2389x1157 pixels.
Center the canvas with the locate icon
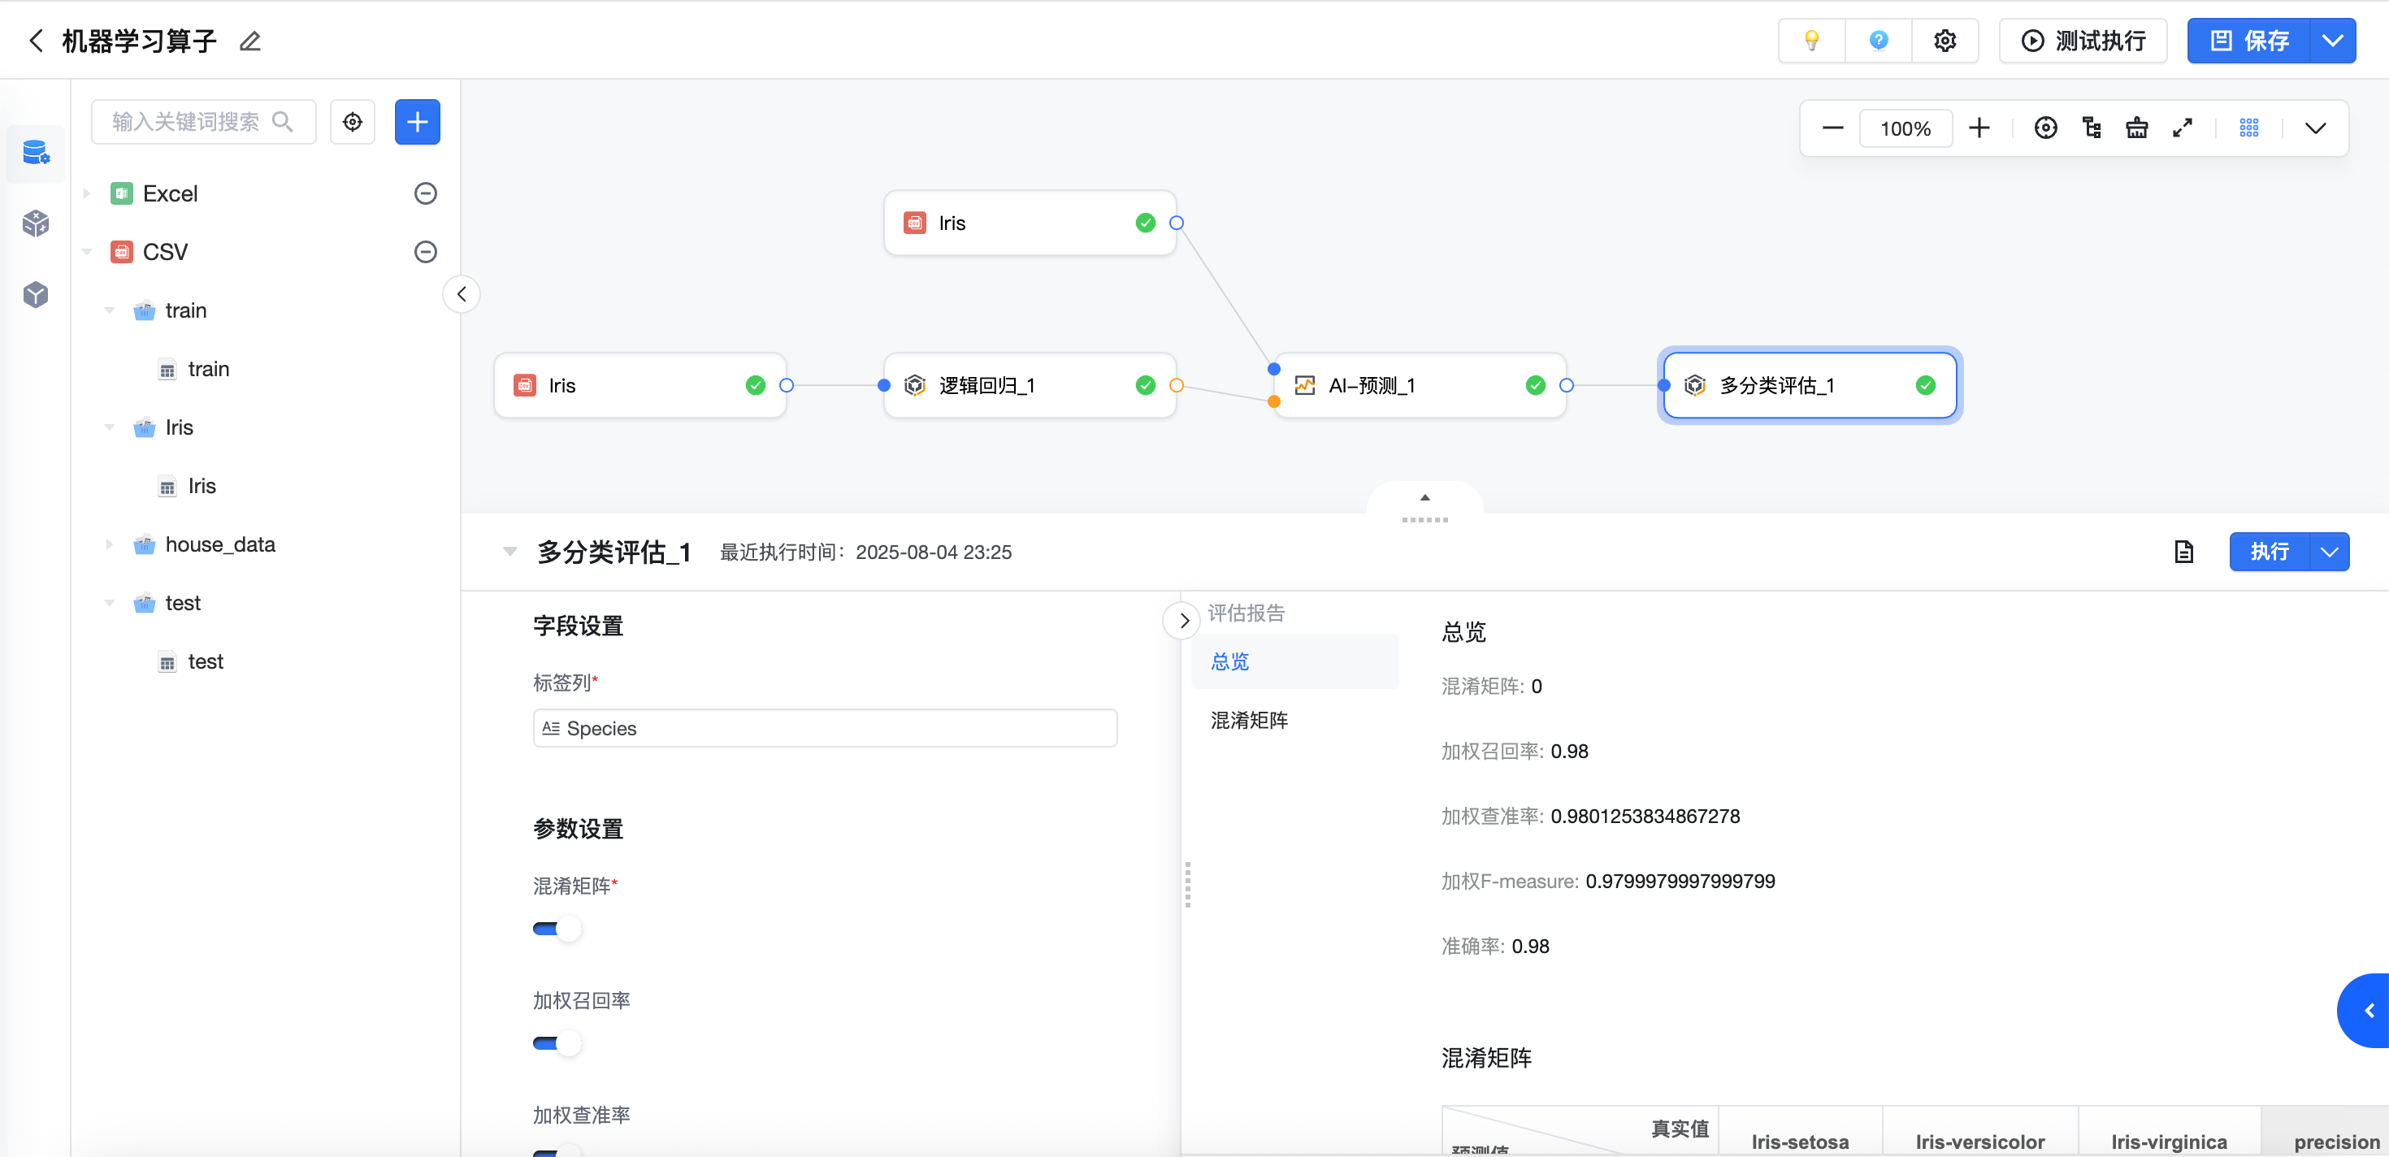2046,128
